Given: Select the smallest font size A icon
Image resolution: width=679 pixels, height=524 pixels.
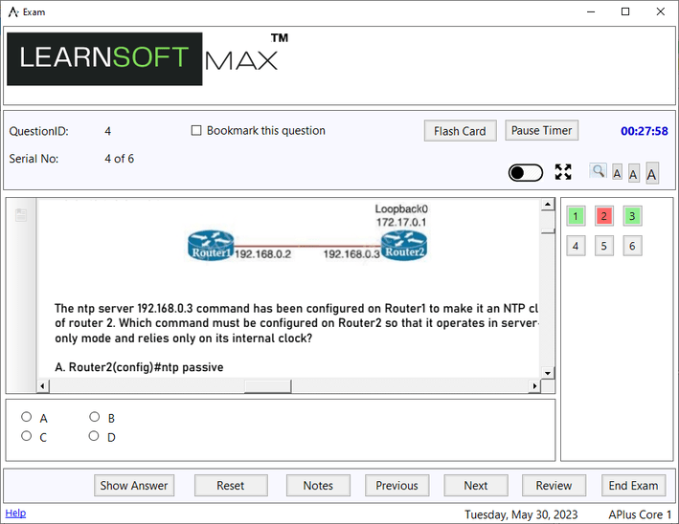Looking at the screenshot, I should [617, 173].
